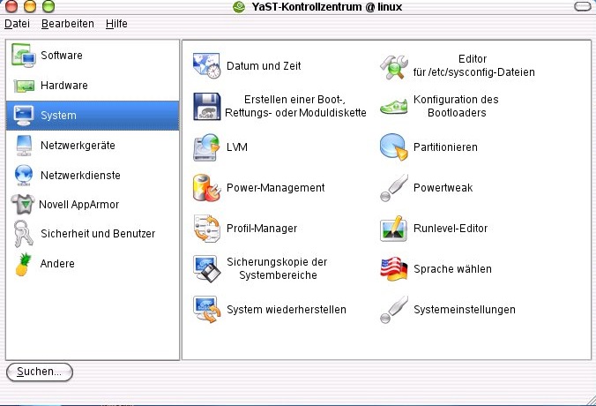
Task: Open the Datum und Zeit icon
Action: (206, 66)
